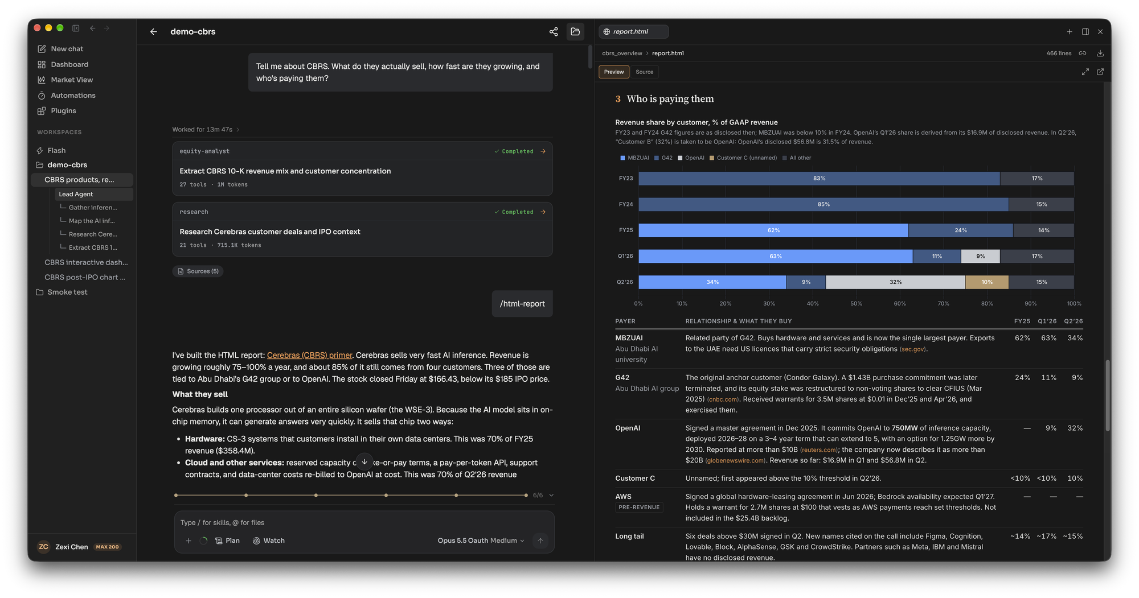Focus the message input field
This screenshot has height=598, width=1139.
click(x=364, y=522)
